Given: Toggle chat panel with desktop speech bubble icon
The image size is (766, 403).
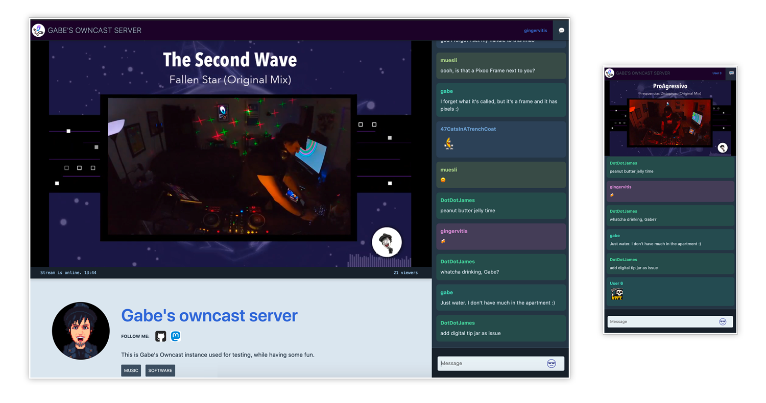Looking at the screenshot, I should 561,30.
